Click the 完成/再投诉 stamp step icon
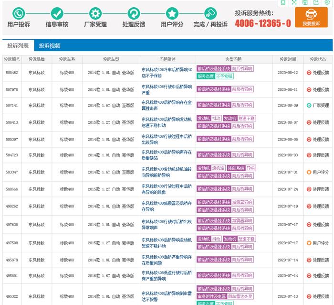Viewport: 334px width, 305px height. pos(210,13)
